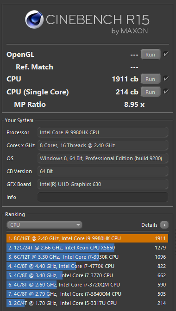Select the i9-9980HK ranking entry
This screenshot has width=176, height=311.
click(x=88, y=238)
